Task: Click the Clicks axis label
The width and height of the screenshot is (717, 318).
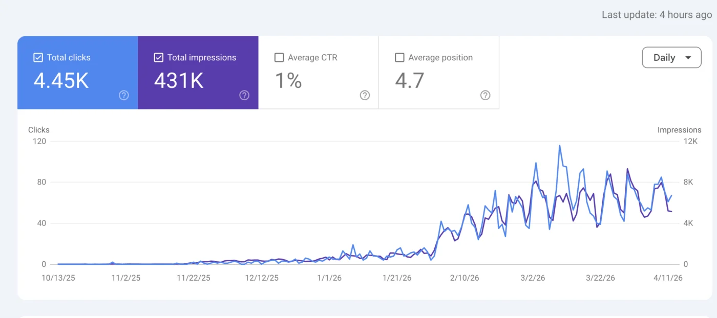Action: point(39,130)
